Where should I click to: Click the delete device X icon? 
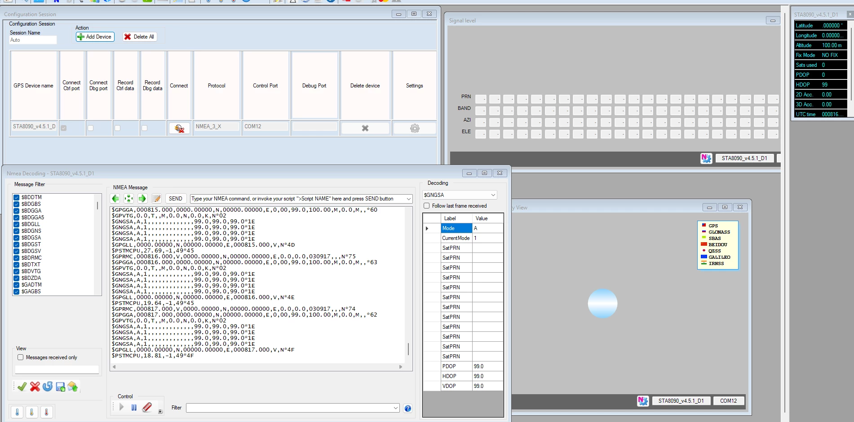[365, 128]
